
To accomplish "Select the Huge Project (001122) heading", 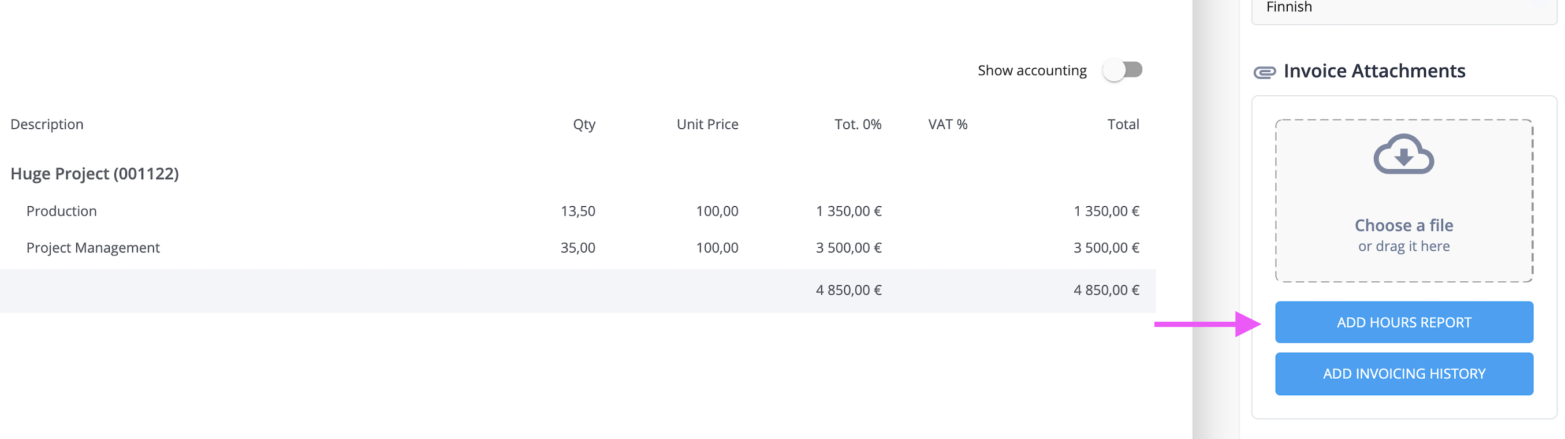I will 95,174.
